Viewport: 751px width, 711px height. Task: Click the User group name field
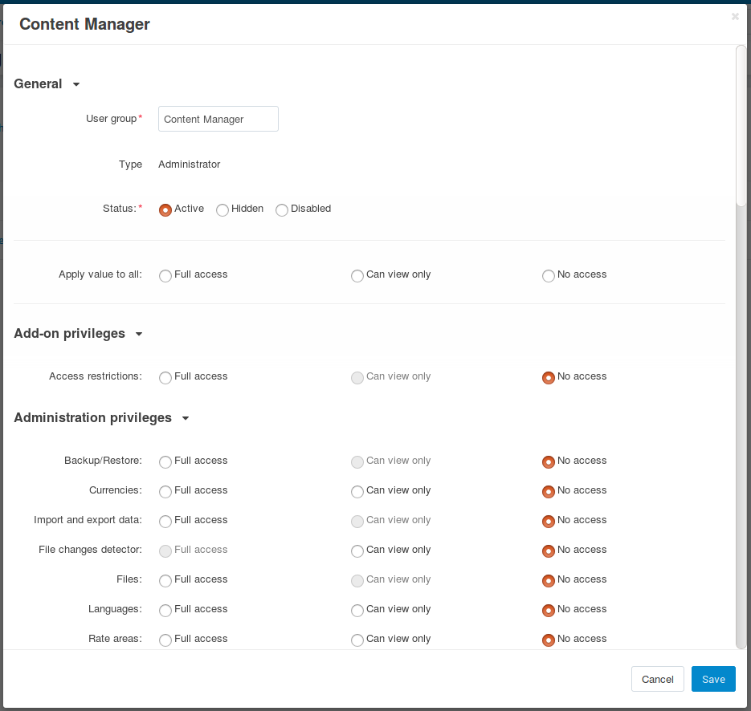pyautogui.click(x=218, y=119)
